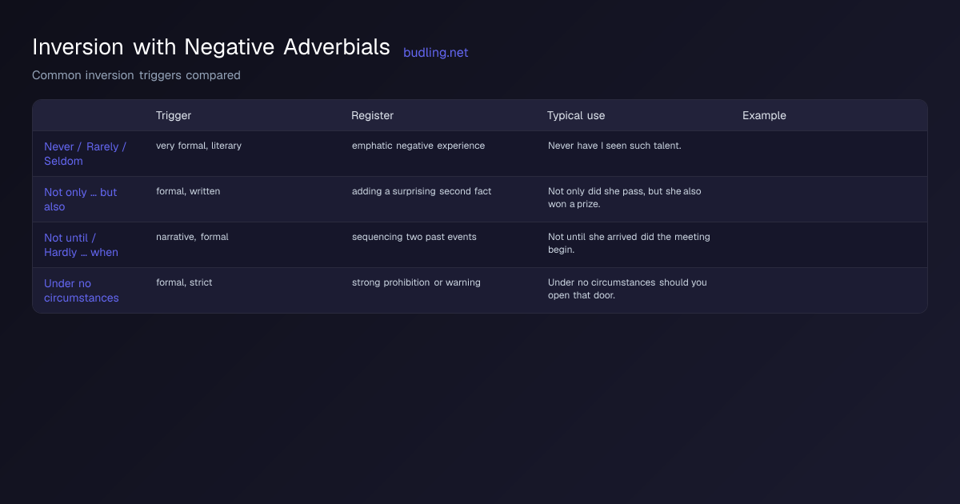
Task: Select the Not only … but also row label
Action: point(81,199)
